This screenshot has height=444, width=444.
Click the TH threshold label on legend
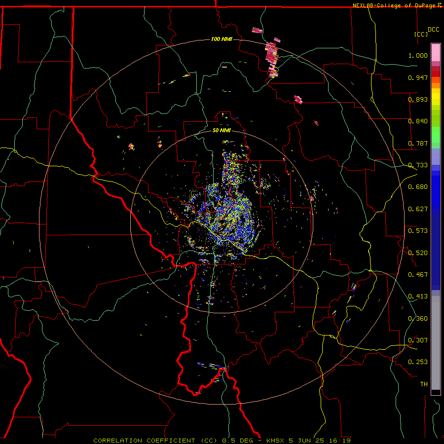pyautogui.click(x=424, y=384)
